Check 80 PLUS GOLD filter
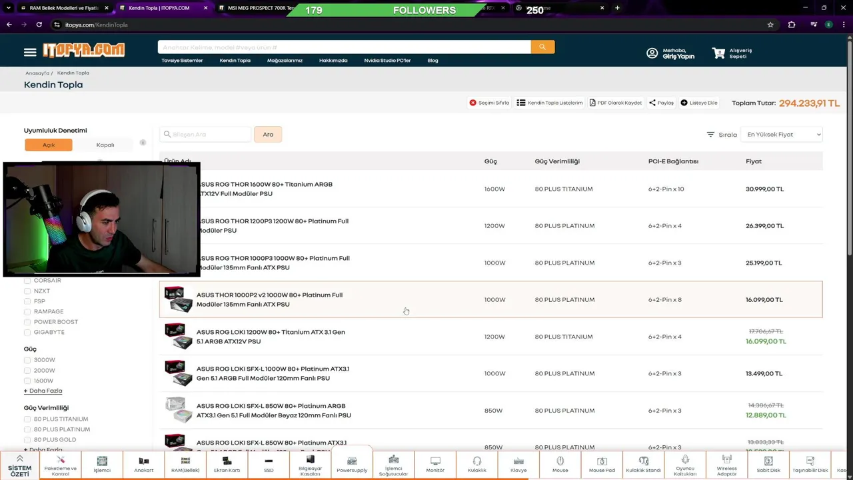The height and width of the screenshot is (480, 853). pyautogui.click(x=27, y=440)
